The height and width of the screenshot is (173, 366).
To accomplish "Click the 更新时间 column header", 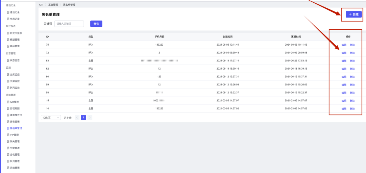I will click(296, 37).
